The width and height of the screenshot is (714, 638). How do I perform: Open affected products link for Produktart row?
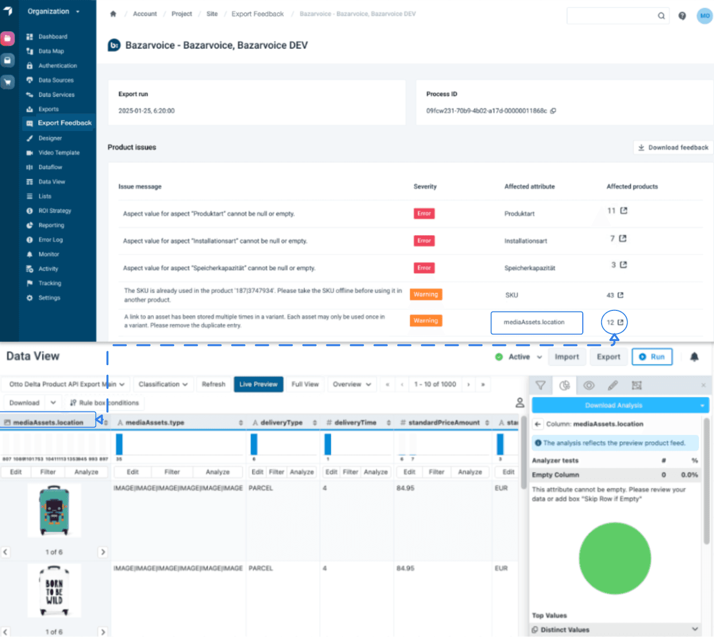pyautogui.click(x=624, y=211)
